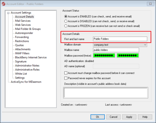Open the Signature page
This screenshot has height=123, width=156.
(21, 61)
